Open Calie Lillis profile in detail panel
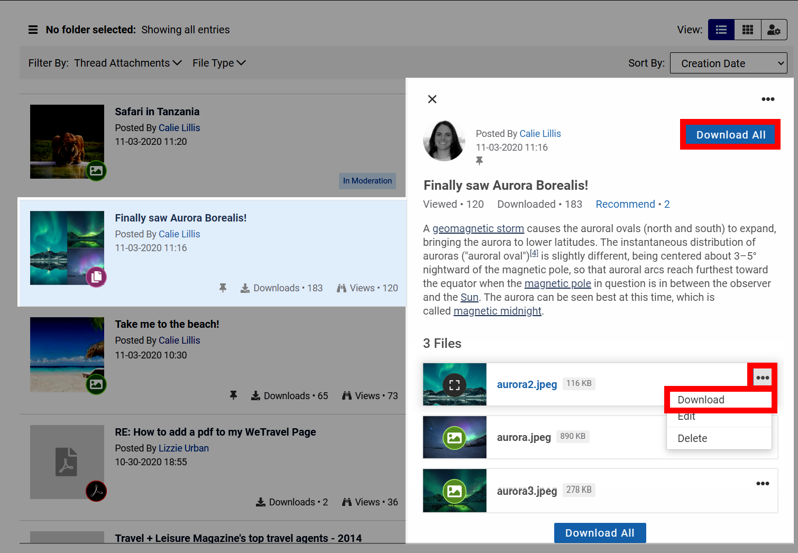The width and height of the screenshot is (798, 553). (540, 134)
